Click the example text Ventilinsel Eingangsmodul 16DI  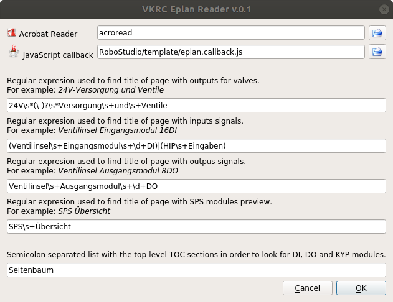[118, 130]
